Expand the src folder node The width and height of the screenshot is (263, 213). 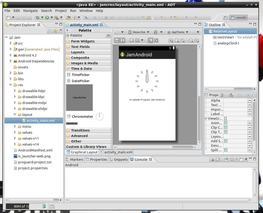[x=11, y=43]
